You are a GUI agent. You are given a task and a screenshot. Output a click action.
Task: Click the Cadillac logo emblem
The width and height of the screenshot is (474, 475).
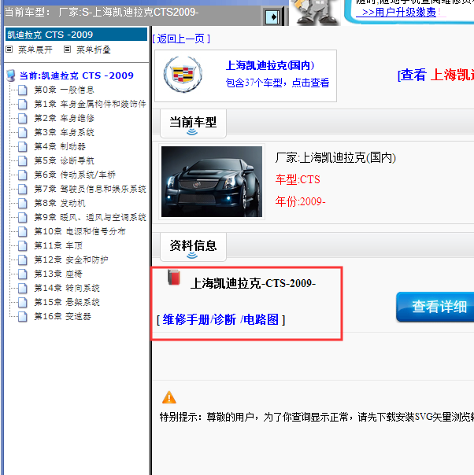pos(183,75)
